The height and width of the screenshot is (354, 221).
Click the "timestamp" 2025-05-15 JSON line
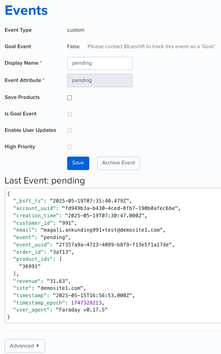pyautogui.click(x=74, y=295)
